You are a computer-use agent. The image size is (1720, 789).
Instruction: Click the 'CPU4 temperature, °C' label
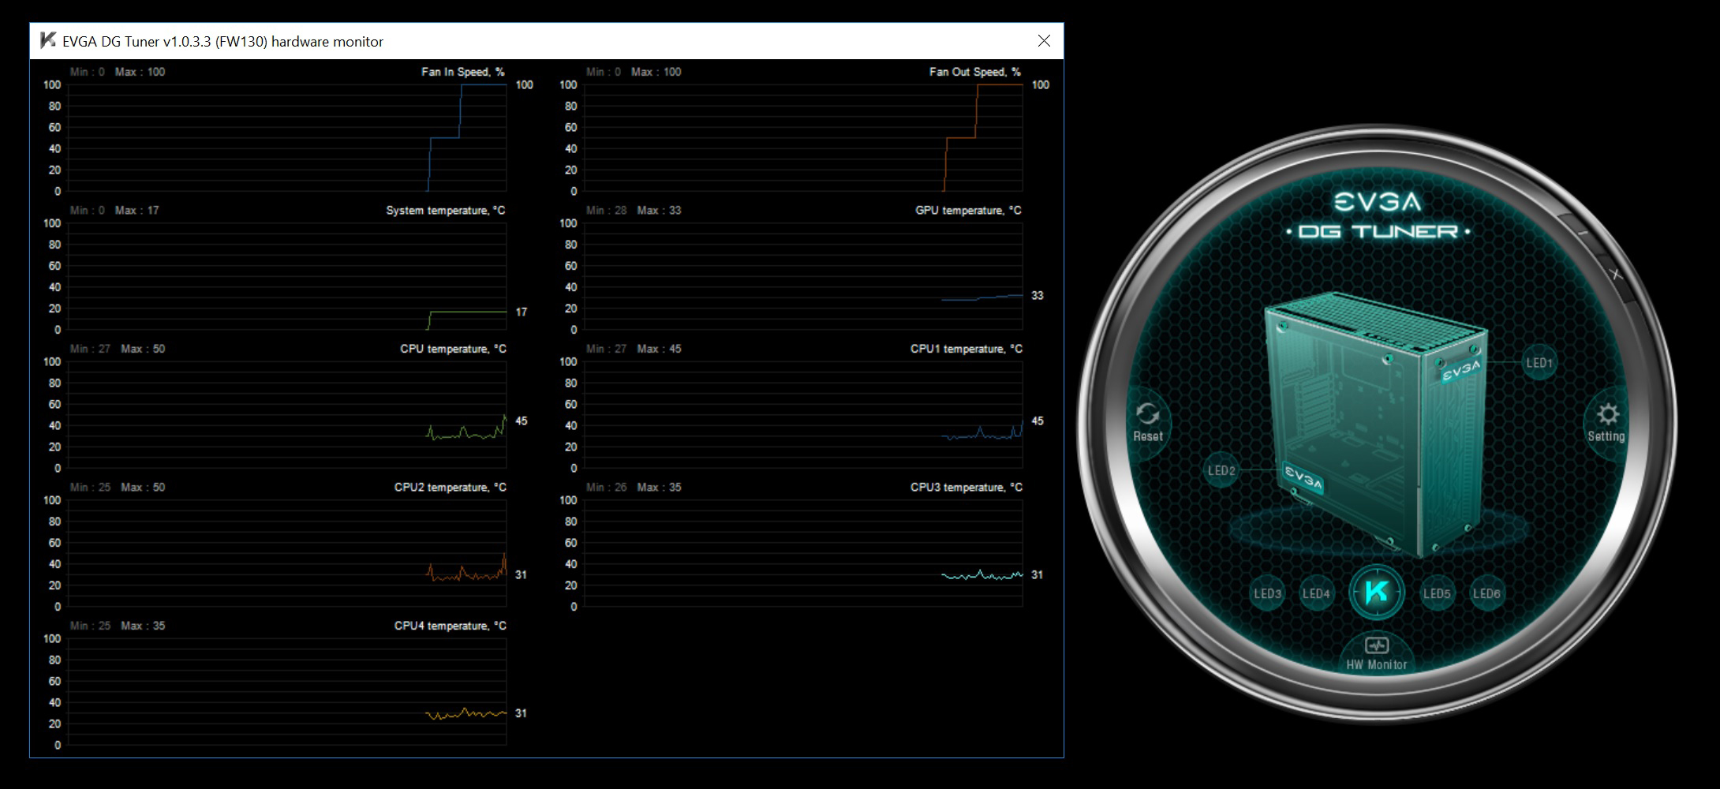coord(451,626)
